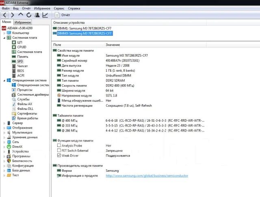This screenshot has width=260, height=197.
Task: Select the Скорость памяти row
Action: tap(129, 85)
